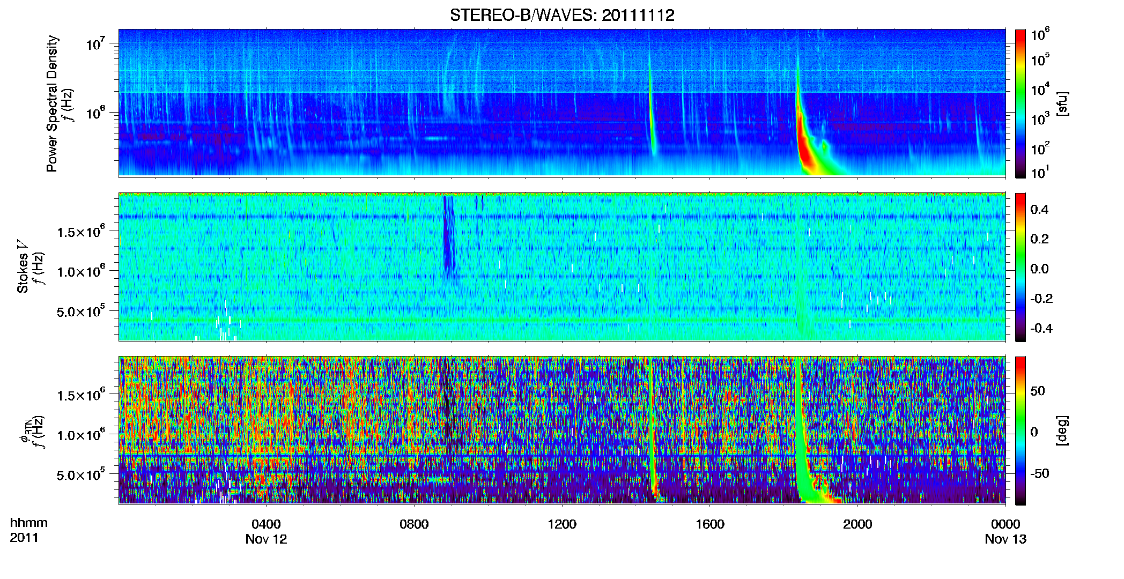
Task: Click the 0400 time tick label
Action: 266,524
